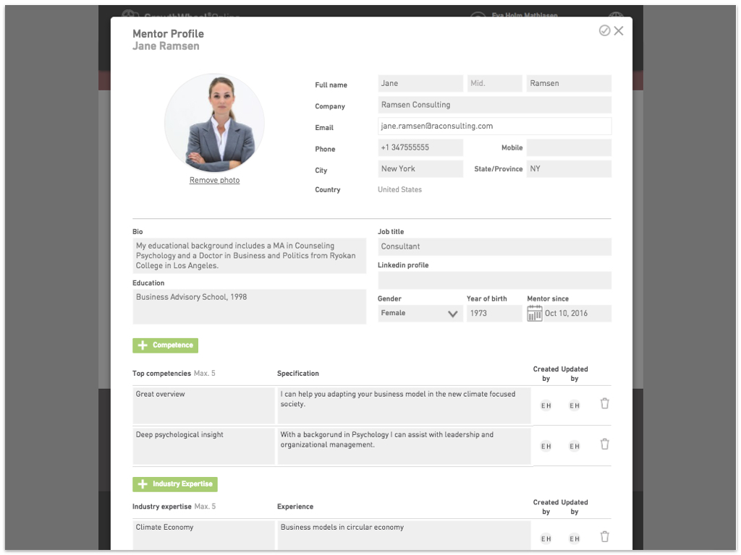This screenshot has height=555, width=741.
Task: Click the Specification column header
Action: click(297, 374)
